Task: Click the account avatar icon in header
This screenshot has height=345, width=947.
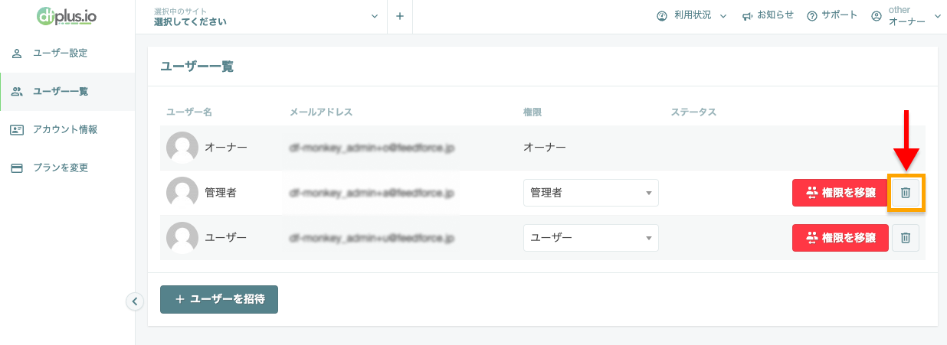Action: point(877,16)
